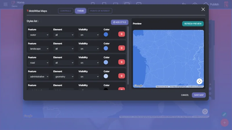Open the Feature dropdown set to landscape

(39, 49)
